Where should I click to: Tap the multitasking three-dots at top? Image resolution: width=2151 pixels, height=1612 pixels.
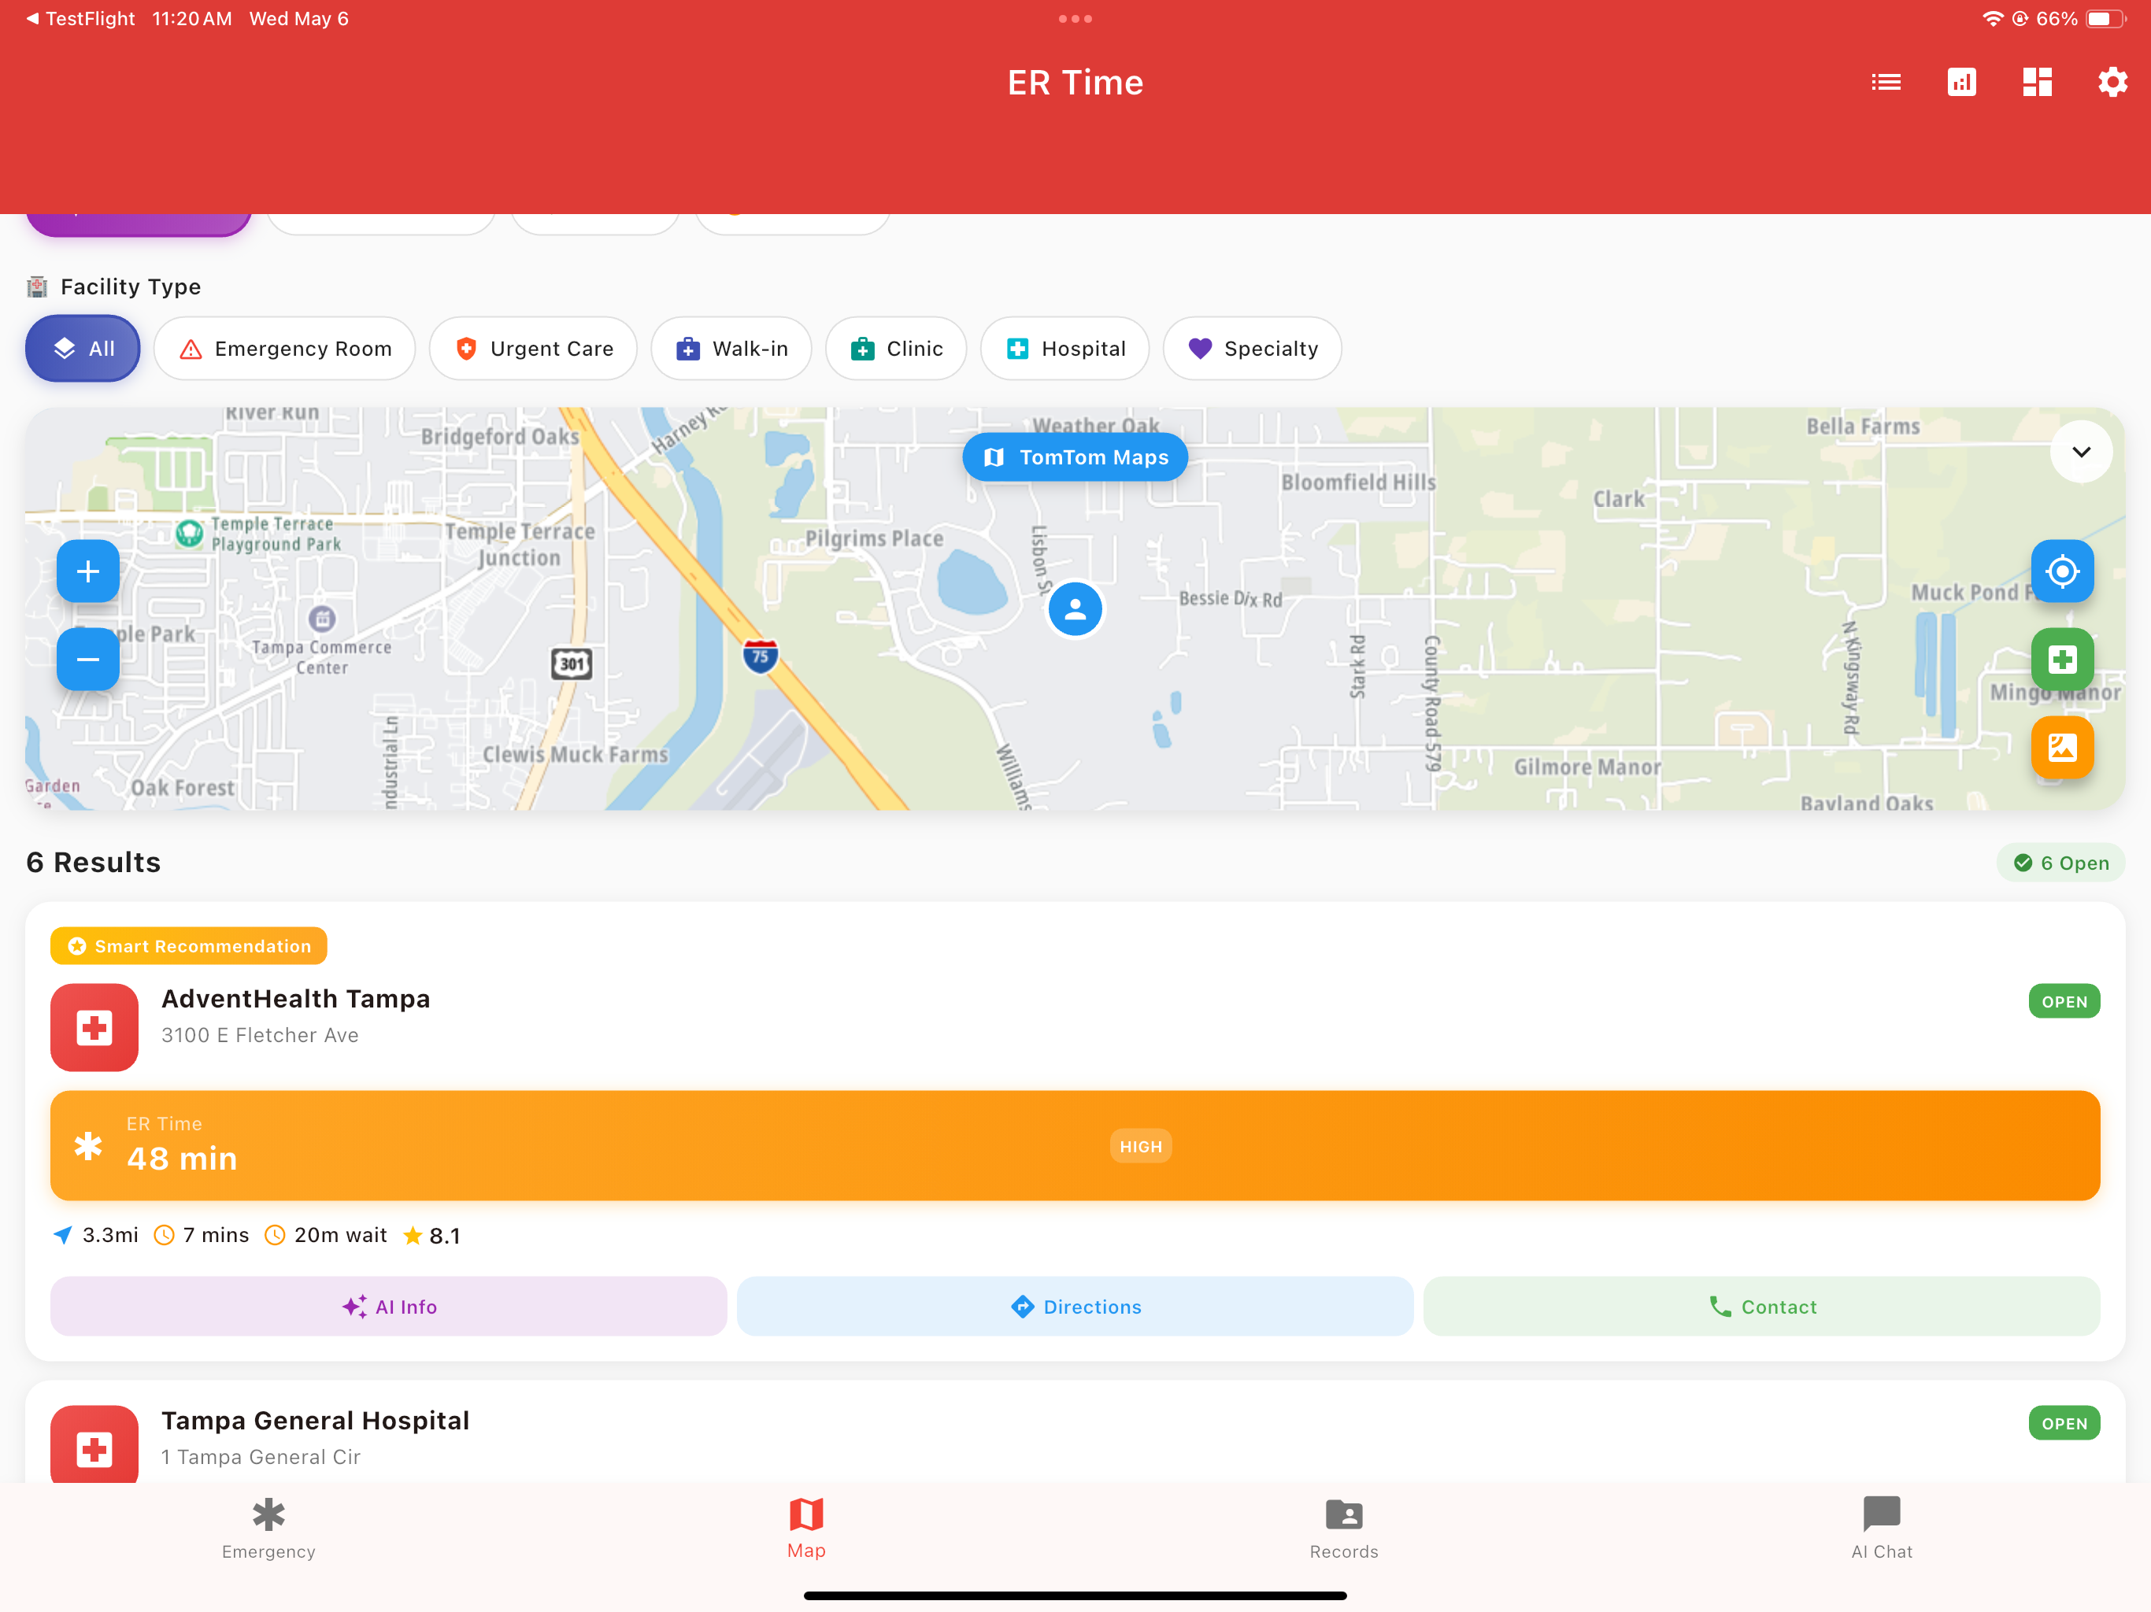point(1075,18)
